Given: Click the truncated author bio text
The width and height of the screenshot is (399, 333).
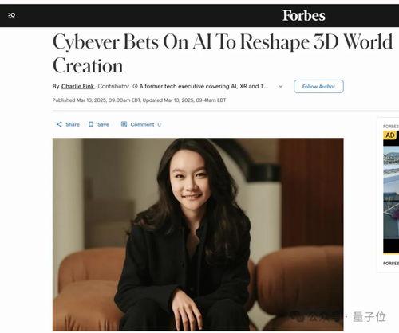Looking at the screenshot, I should coord(203,86).
